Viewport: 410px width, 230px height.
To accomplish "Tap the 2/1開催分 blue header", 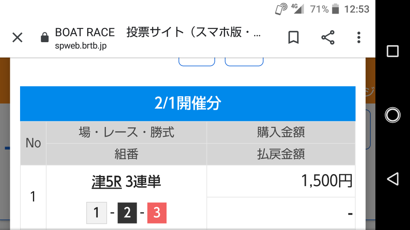I will click(188, 103).
